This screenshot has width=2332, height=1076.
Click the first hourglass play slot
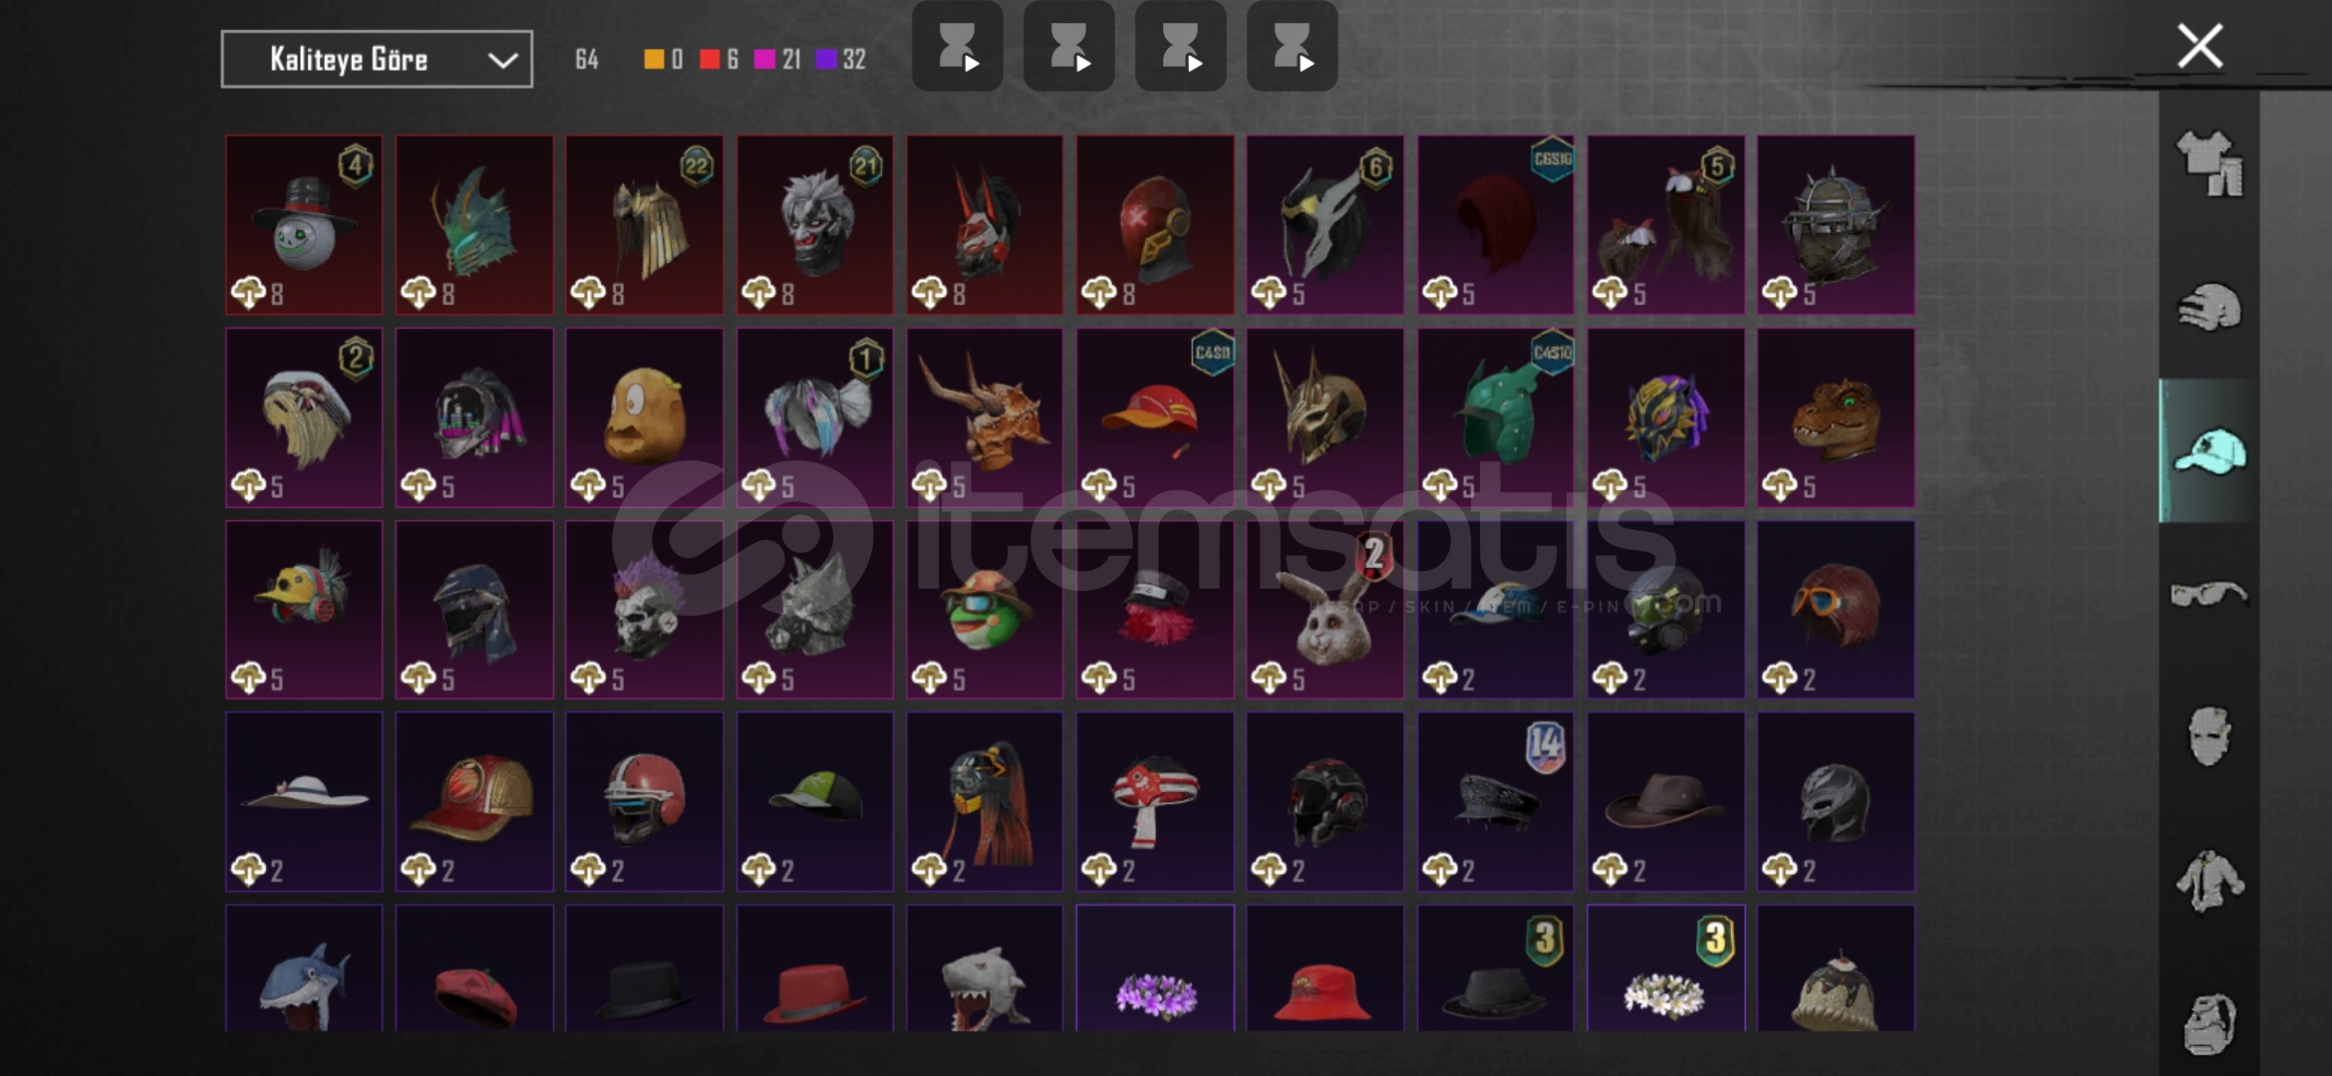[958, 47]
